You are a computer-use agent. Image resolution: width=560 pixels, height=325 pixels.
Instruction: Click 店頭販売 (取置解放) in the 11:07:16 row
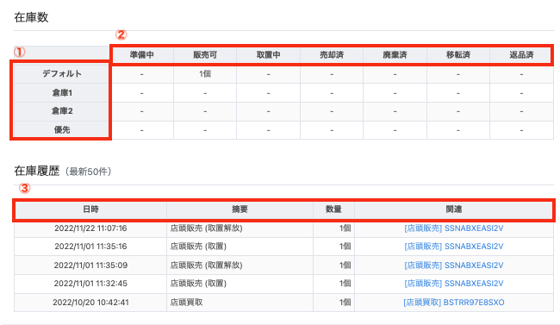pos(206,228)
